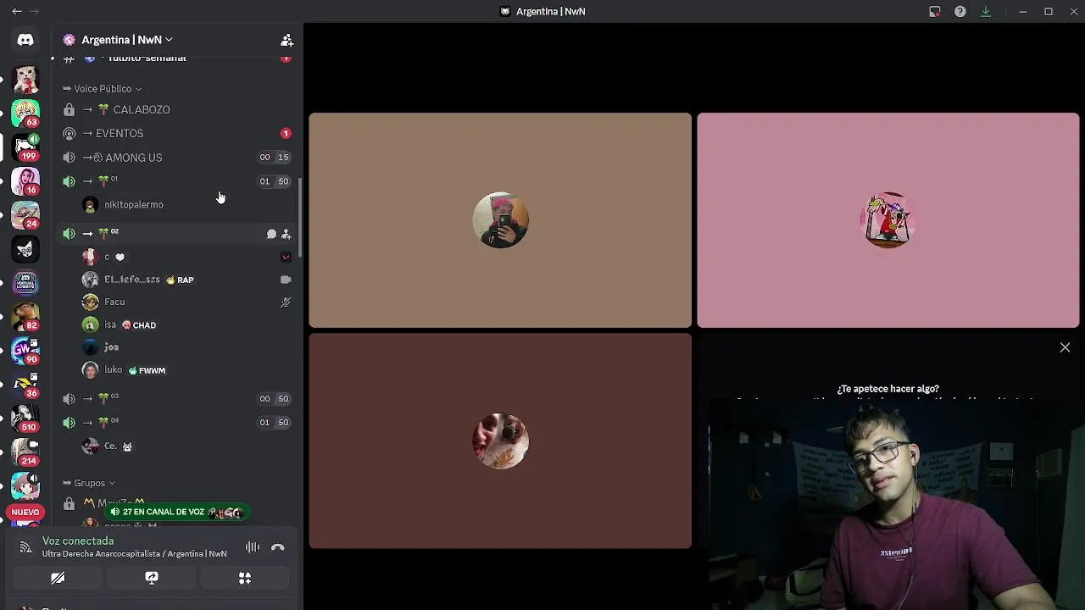1085x610 pixels.
Task: Focus the beige video tile with selfie avatar
Action: click(x=500, y=220)
